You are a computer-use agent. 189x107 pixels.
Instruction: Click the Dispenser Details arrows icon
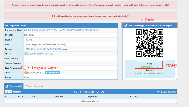(7, 26)
